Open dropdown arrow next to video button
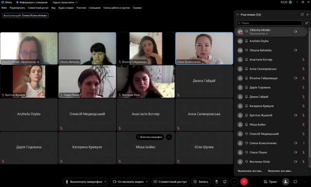The height and width of the screenshot is (187, 311). click(147, 182)
